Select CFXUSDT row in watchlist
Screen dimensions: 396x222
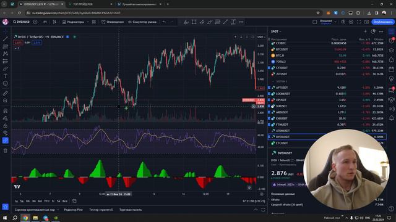pos(327,68)
